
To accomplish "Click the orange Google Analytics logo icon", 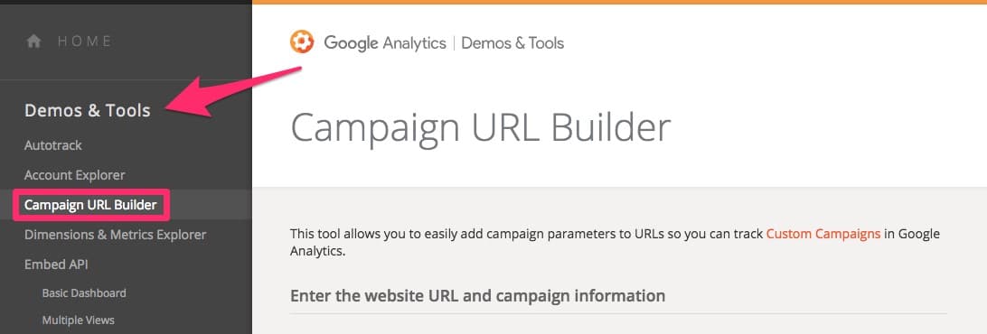I will click(x=302, y=42).
